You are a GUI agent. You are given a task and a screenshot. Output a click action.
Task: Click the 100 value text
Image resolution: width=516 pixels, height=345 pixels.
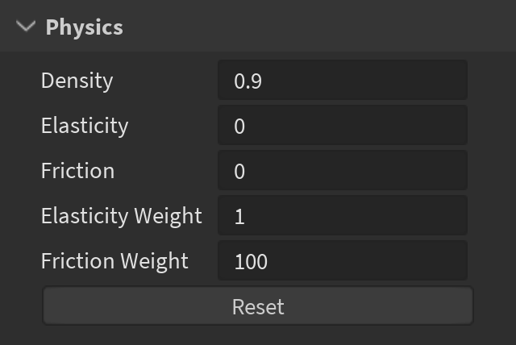tap(251, 262)
